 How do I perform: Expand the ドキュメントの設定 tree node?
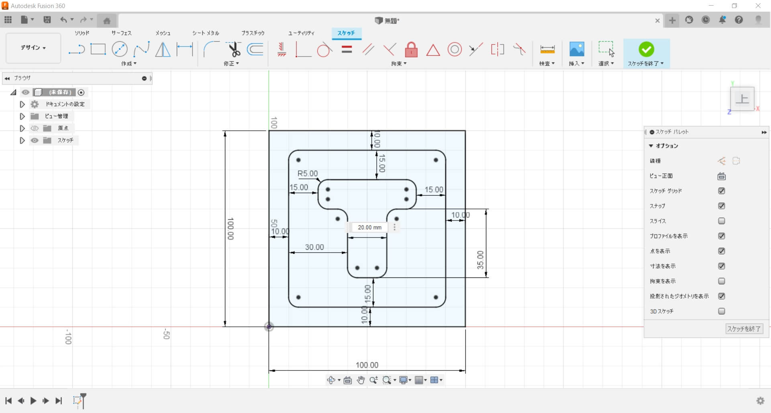tap(22, 104)
